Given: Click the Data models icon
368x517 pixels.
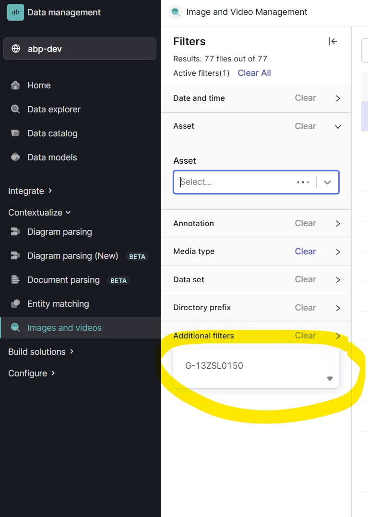Looking at the screenshot, I should pos(15,157).
